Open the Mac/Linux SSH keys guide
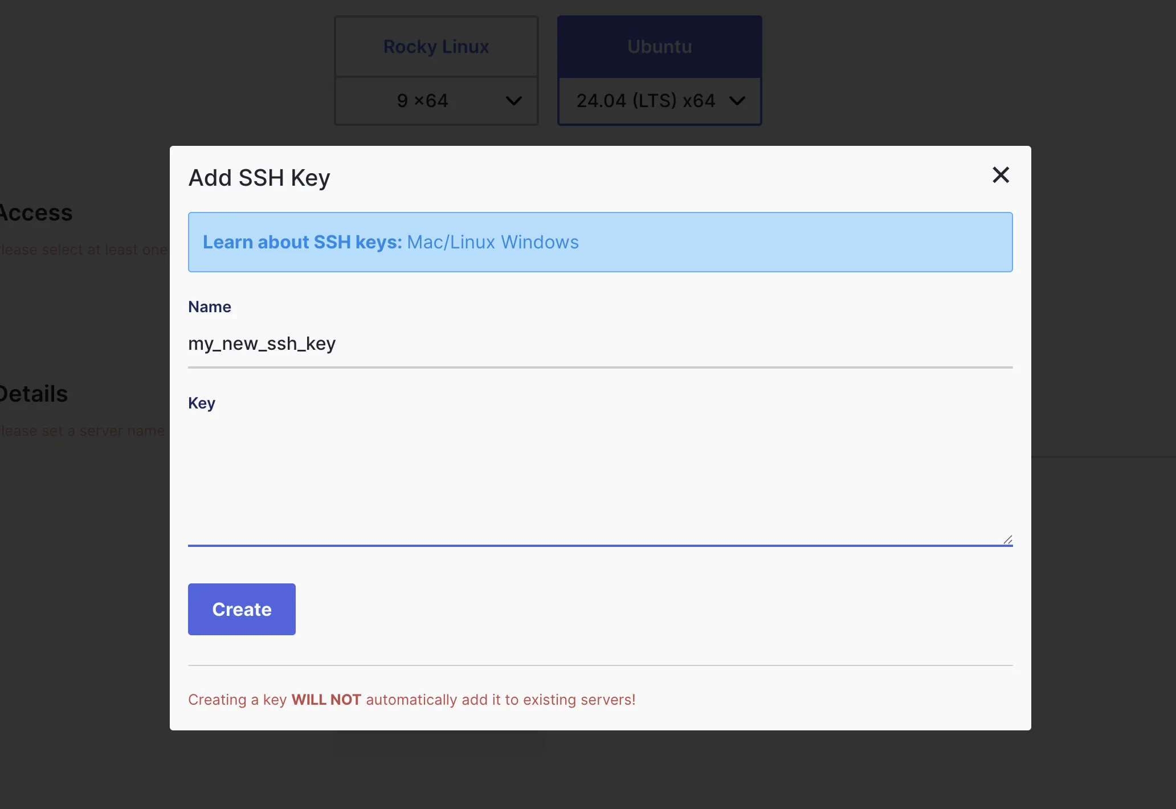This screenshot has width=1176, height=809. coord(451,242)
